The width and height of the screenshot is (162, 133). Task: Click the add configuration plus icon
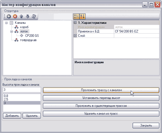click(9, 16)
